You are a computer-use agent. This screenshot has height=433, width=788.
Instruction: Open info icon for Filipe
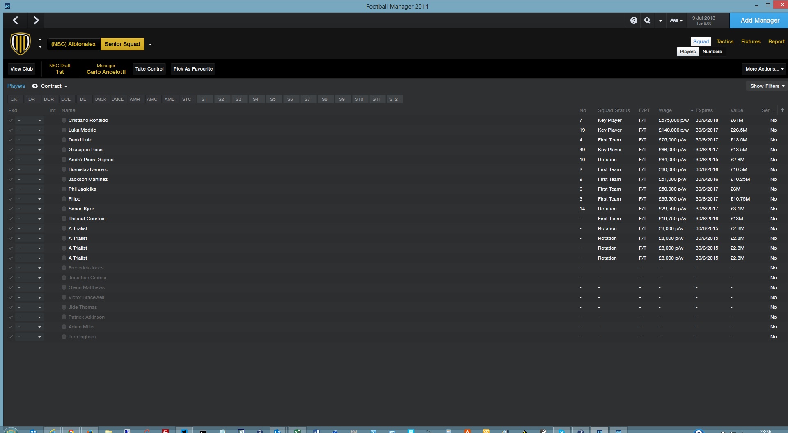click(64, 199)
